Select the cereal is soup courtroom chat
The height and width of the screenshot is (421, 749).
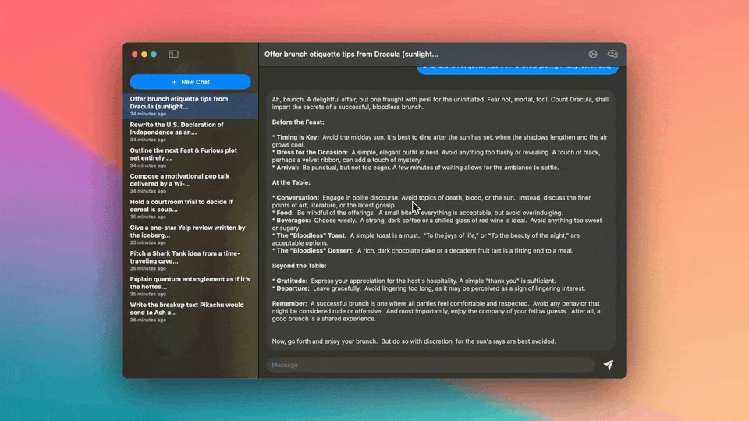tap(190, 209)
